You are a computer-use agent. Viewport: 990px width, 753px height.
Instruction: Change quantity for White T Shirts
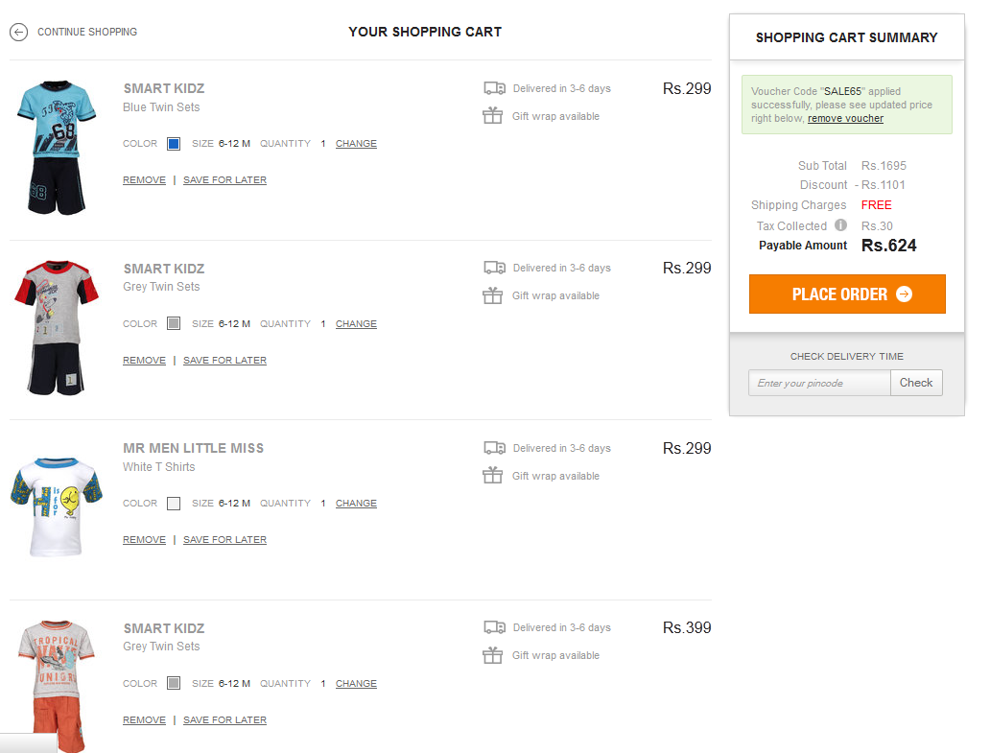(x=356, y=503)
